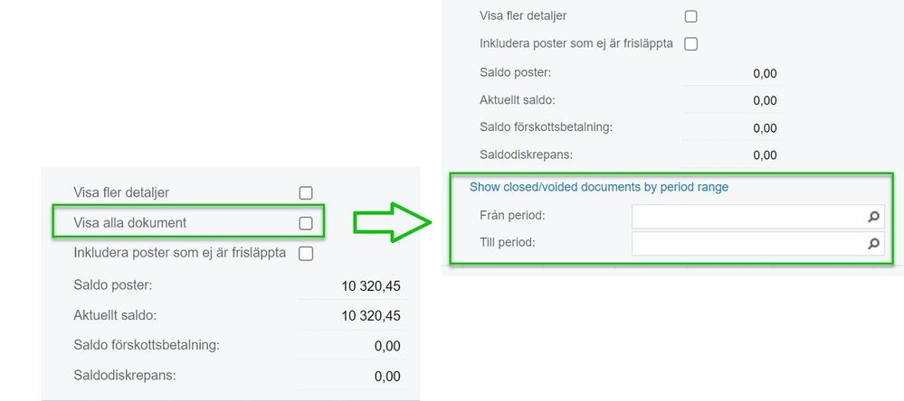904x401 pixels.
Task: Select Saldodiskrepans value in 10 320,45 panel
Action: [x=387, y=377]
